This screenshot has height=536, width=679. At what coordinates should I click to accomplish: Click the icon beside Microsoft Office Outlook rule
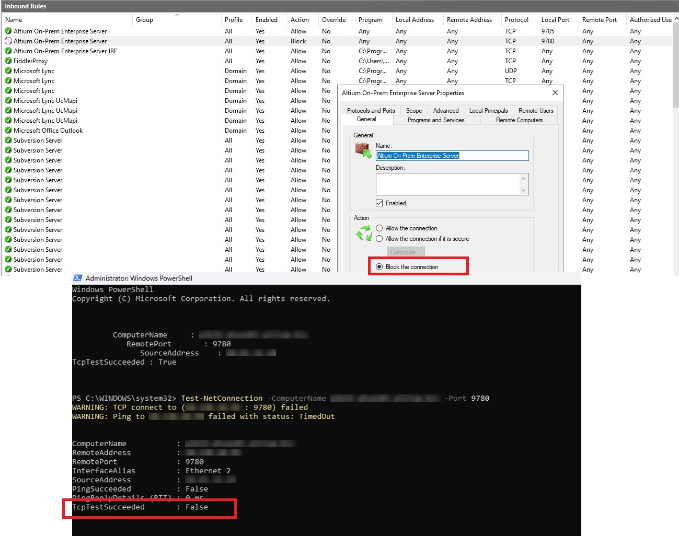pyautogui.click(x=8, y=131)
